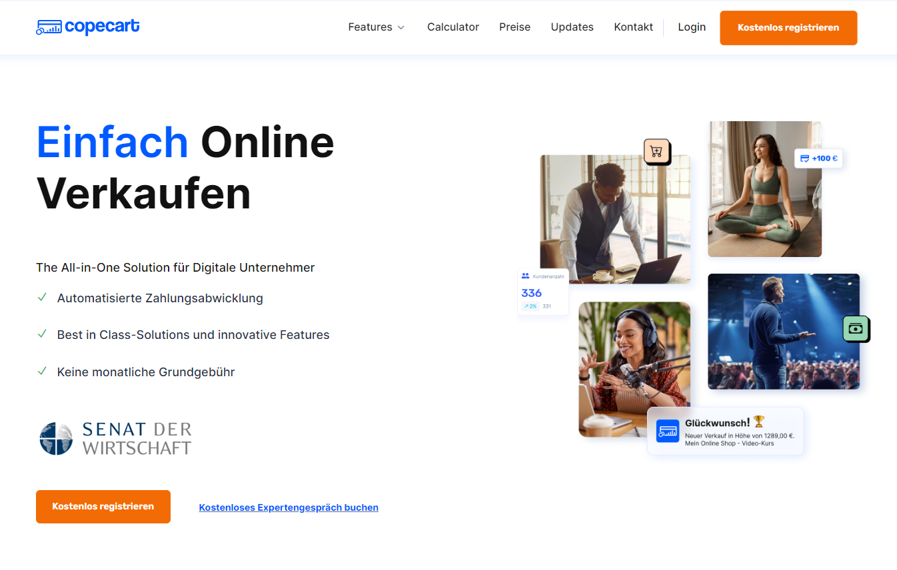Click the blue CopeCart icon in Glückwunsch notification
Viewport: 897px width, 570px height.
click(667, 431)
